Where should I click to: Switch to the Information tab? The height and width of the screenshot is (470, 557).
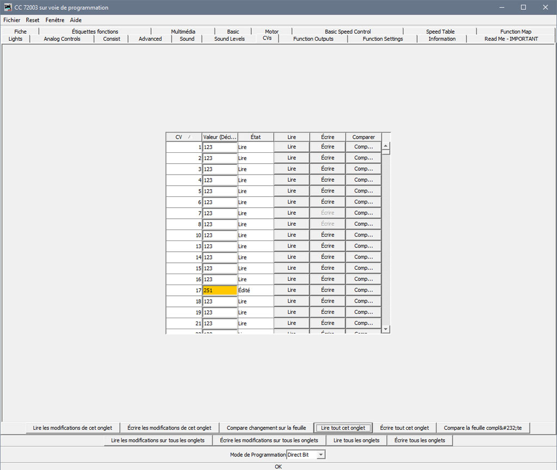click(x=442, y=39)
